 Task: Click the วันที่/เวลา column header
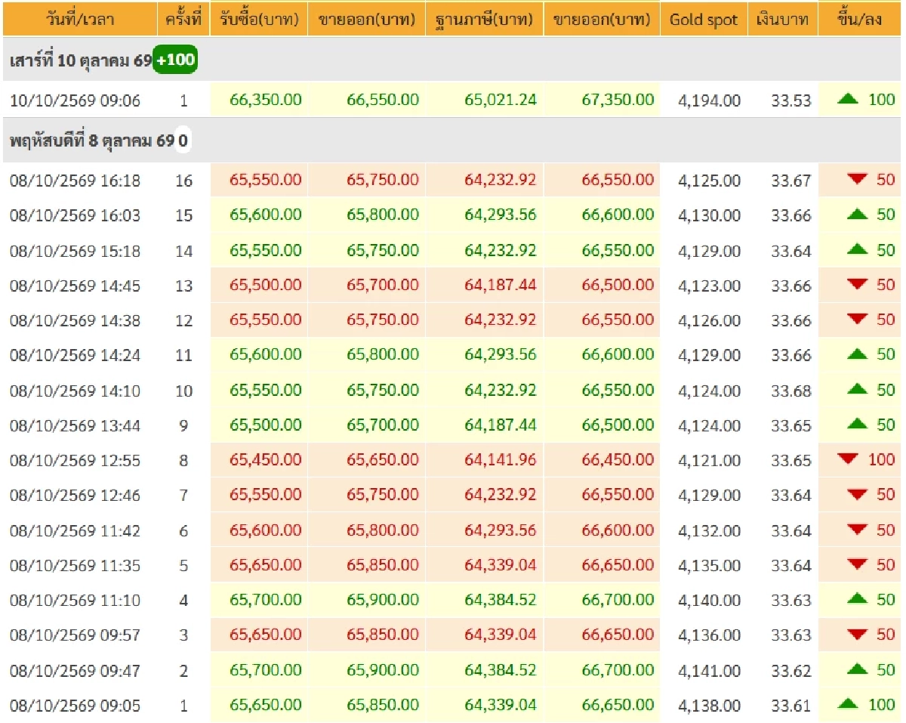pyautogui.click(x=79, y=19)
